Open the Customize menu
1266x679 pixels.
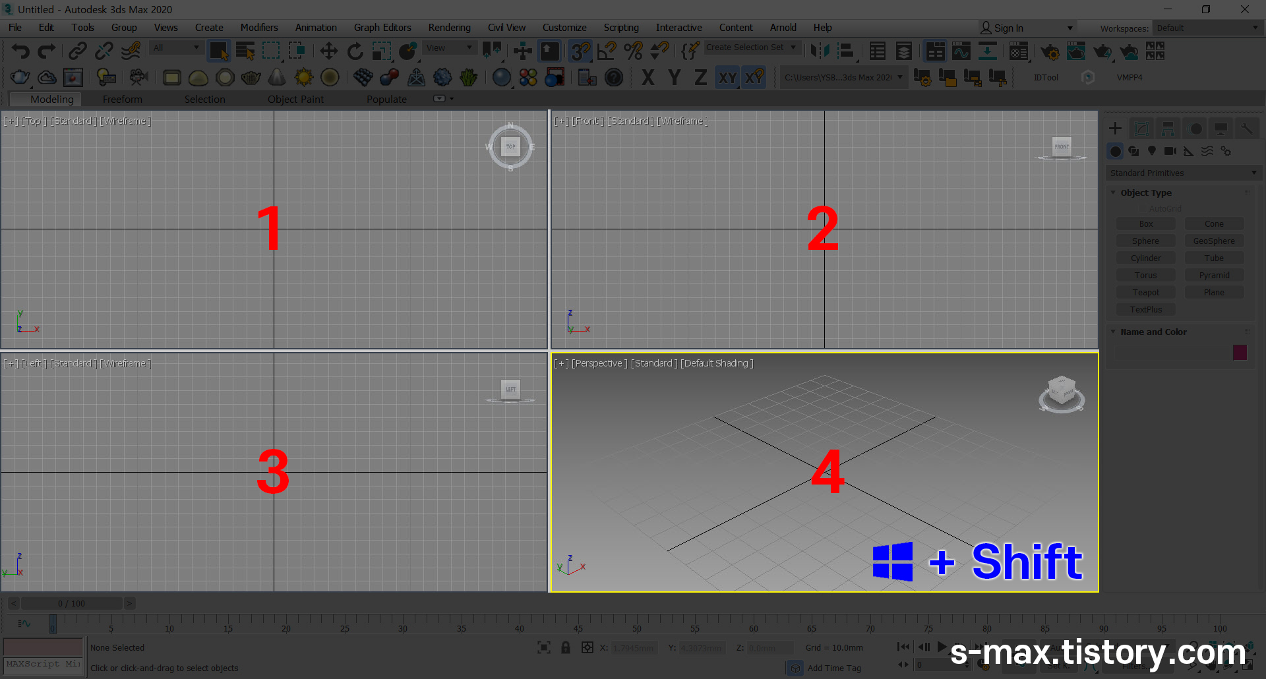(564, 28)
